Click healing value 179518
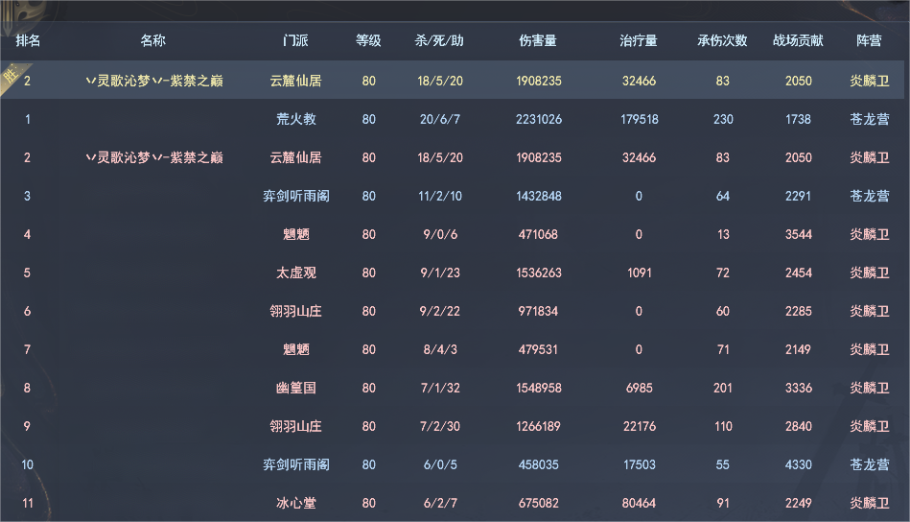 [x=639, y=119]
